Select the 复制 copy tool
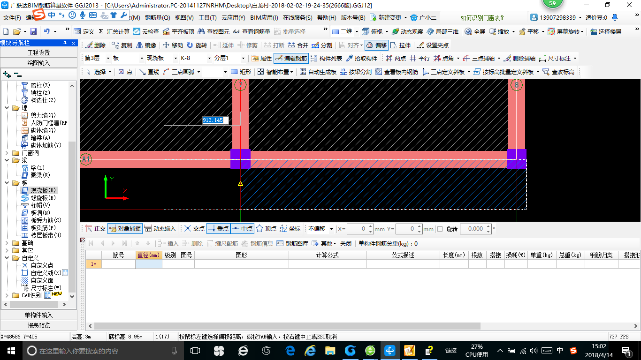Viewport: 641px width, 360px height. [122, 45]
